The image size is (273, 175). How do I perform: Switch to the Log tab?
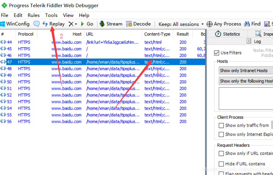254,41
